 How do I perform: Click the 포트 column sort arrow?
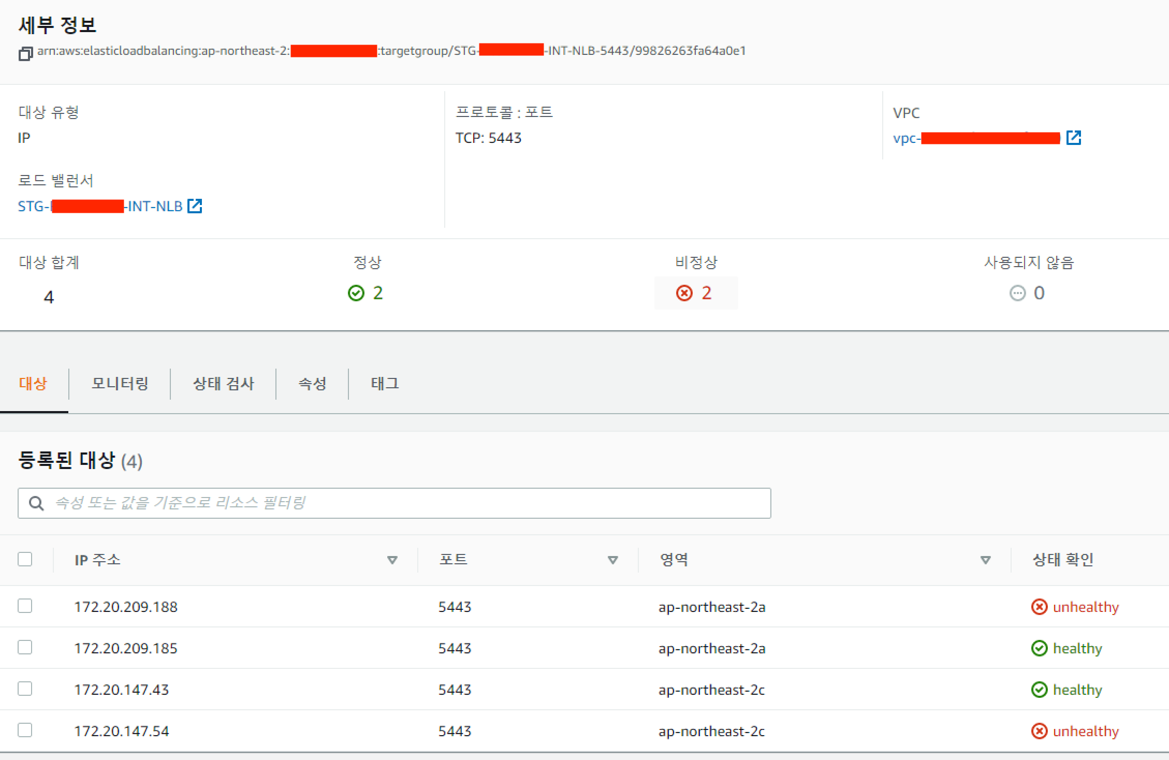[x=613, y=560]
